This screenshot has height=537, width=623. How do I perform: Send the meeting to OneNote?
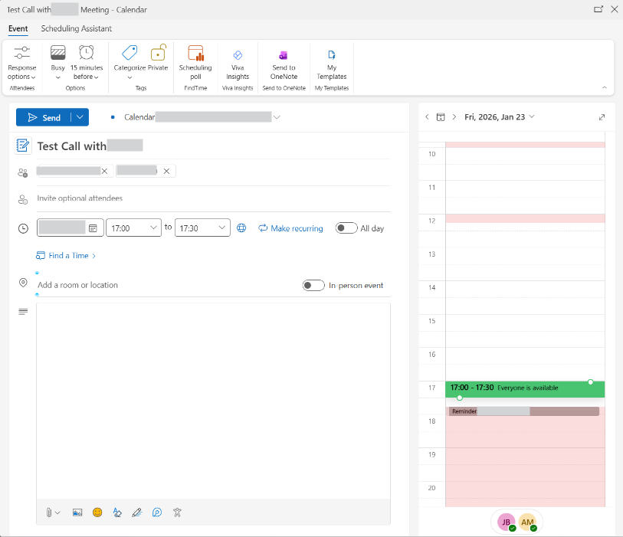[x=284, y=65]
